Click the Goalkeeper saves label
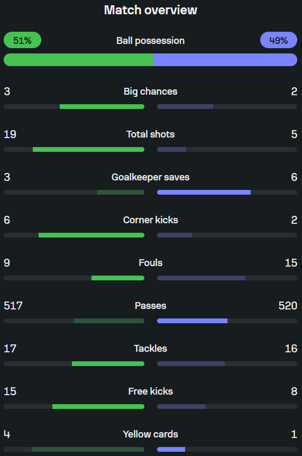This screenshot has height=456, width=302. (151, 177)
